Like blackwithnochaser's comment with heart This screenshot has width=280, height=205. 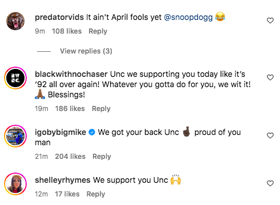tap(270, 77)
